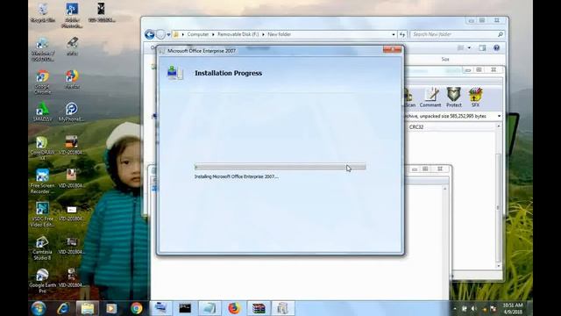Toggle the Explorer preview pane button
The height and width of the screenshot is (316, 561).
click(482, 47)
